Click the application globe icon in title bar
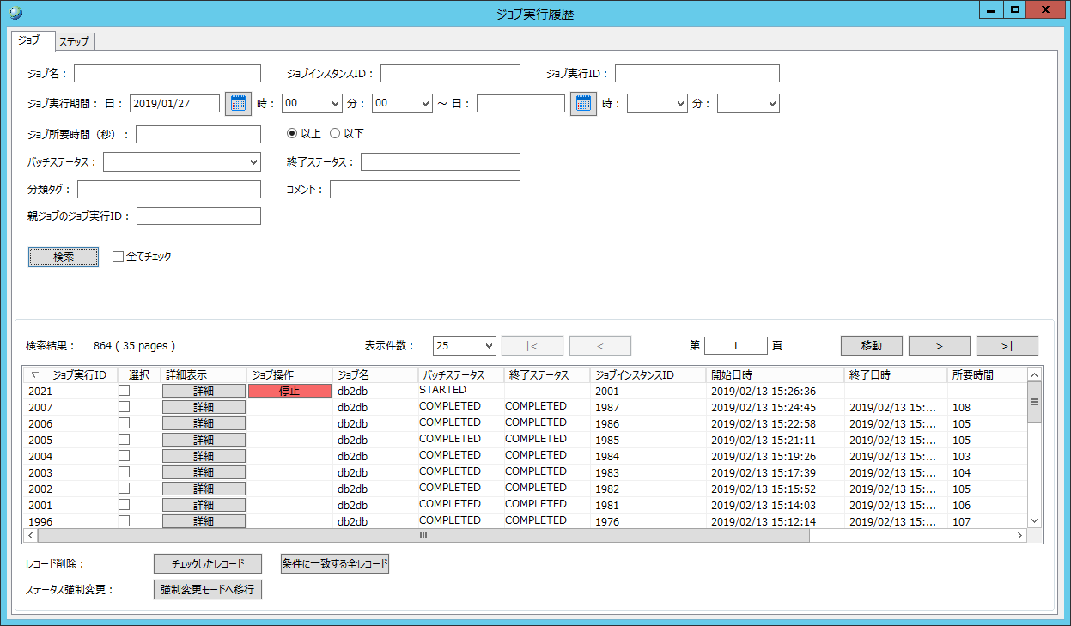 pyautogui.click(x=15, y=12)
